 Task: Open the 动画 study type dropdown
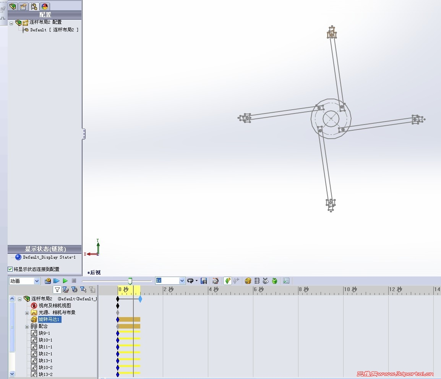coord(37,281)
